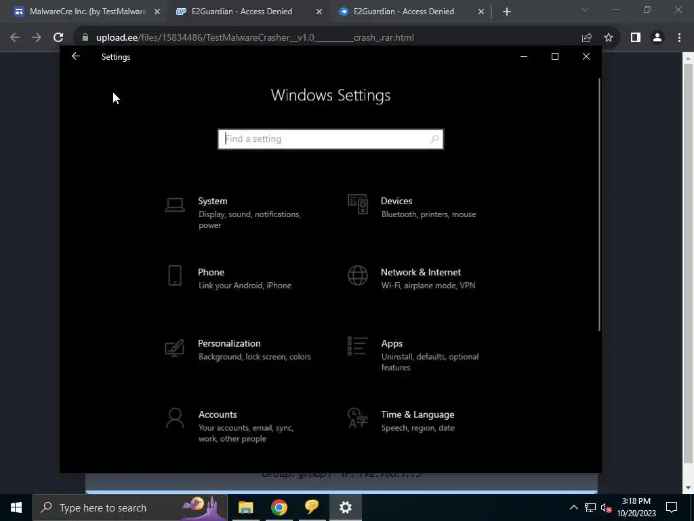Viewport: 694px width, 521px height.
Task: Bookmark this page with star icon
Action: (609, 37)
